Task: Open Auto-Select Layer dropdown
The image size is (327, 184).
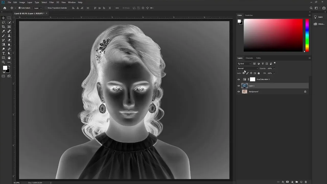Action: [38, 8]
